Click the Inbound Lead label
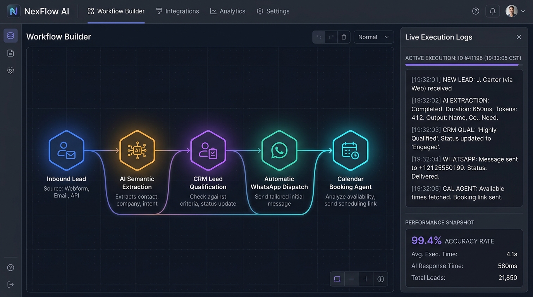This screenshot has width=533, height=297. pos(67,179)
